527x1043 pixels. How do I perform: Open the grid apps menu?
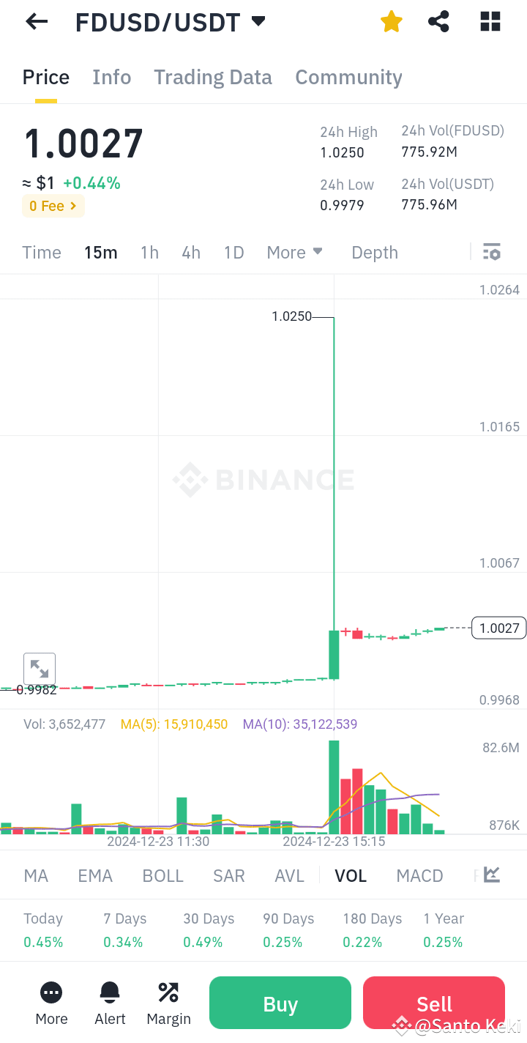490,21
